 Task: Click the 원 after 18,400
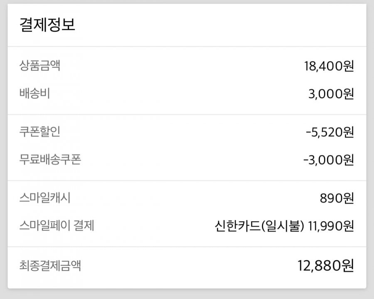(349, 66)
